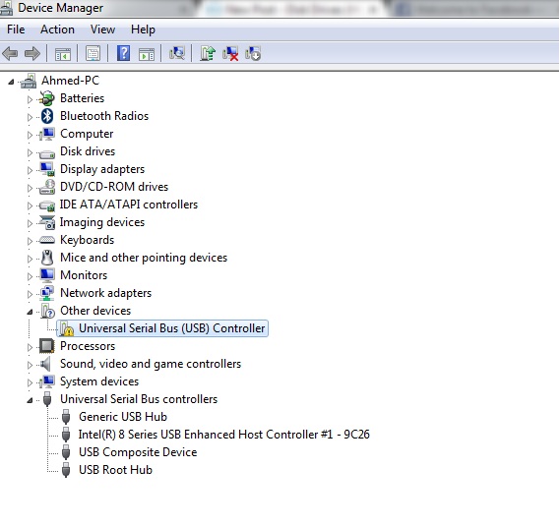Select the Monitors label
The width and height of the screenshot is (560, 527).
[x=84, y=275]
